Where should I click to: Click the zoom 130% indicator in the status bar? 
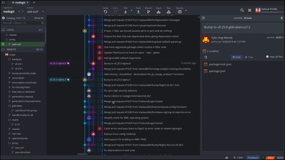point(238,158)
